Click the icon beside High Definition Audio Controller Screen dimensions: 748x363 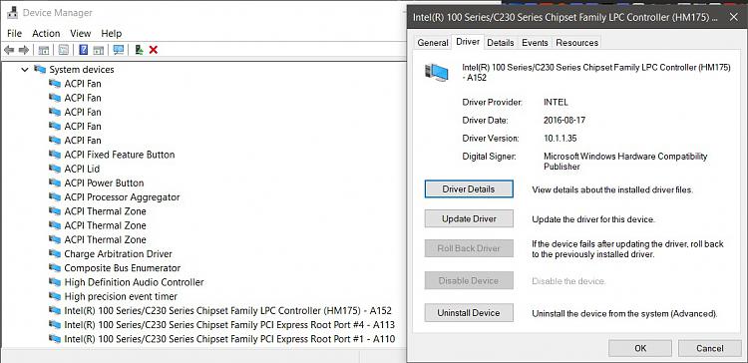pyautogui.click(x=55, y=282)
